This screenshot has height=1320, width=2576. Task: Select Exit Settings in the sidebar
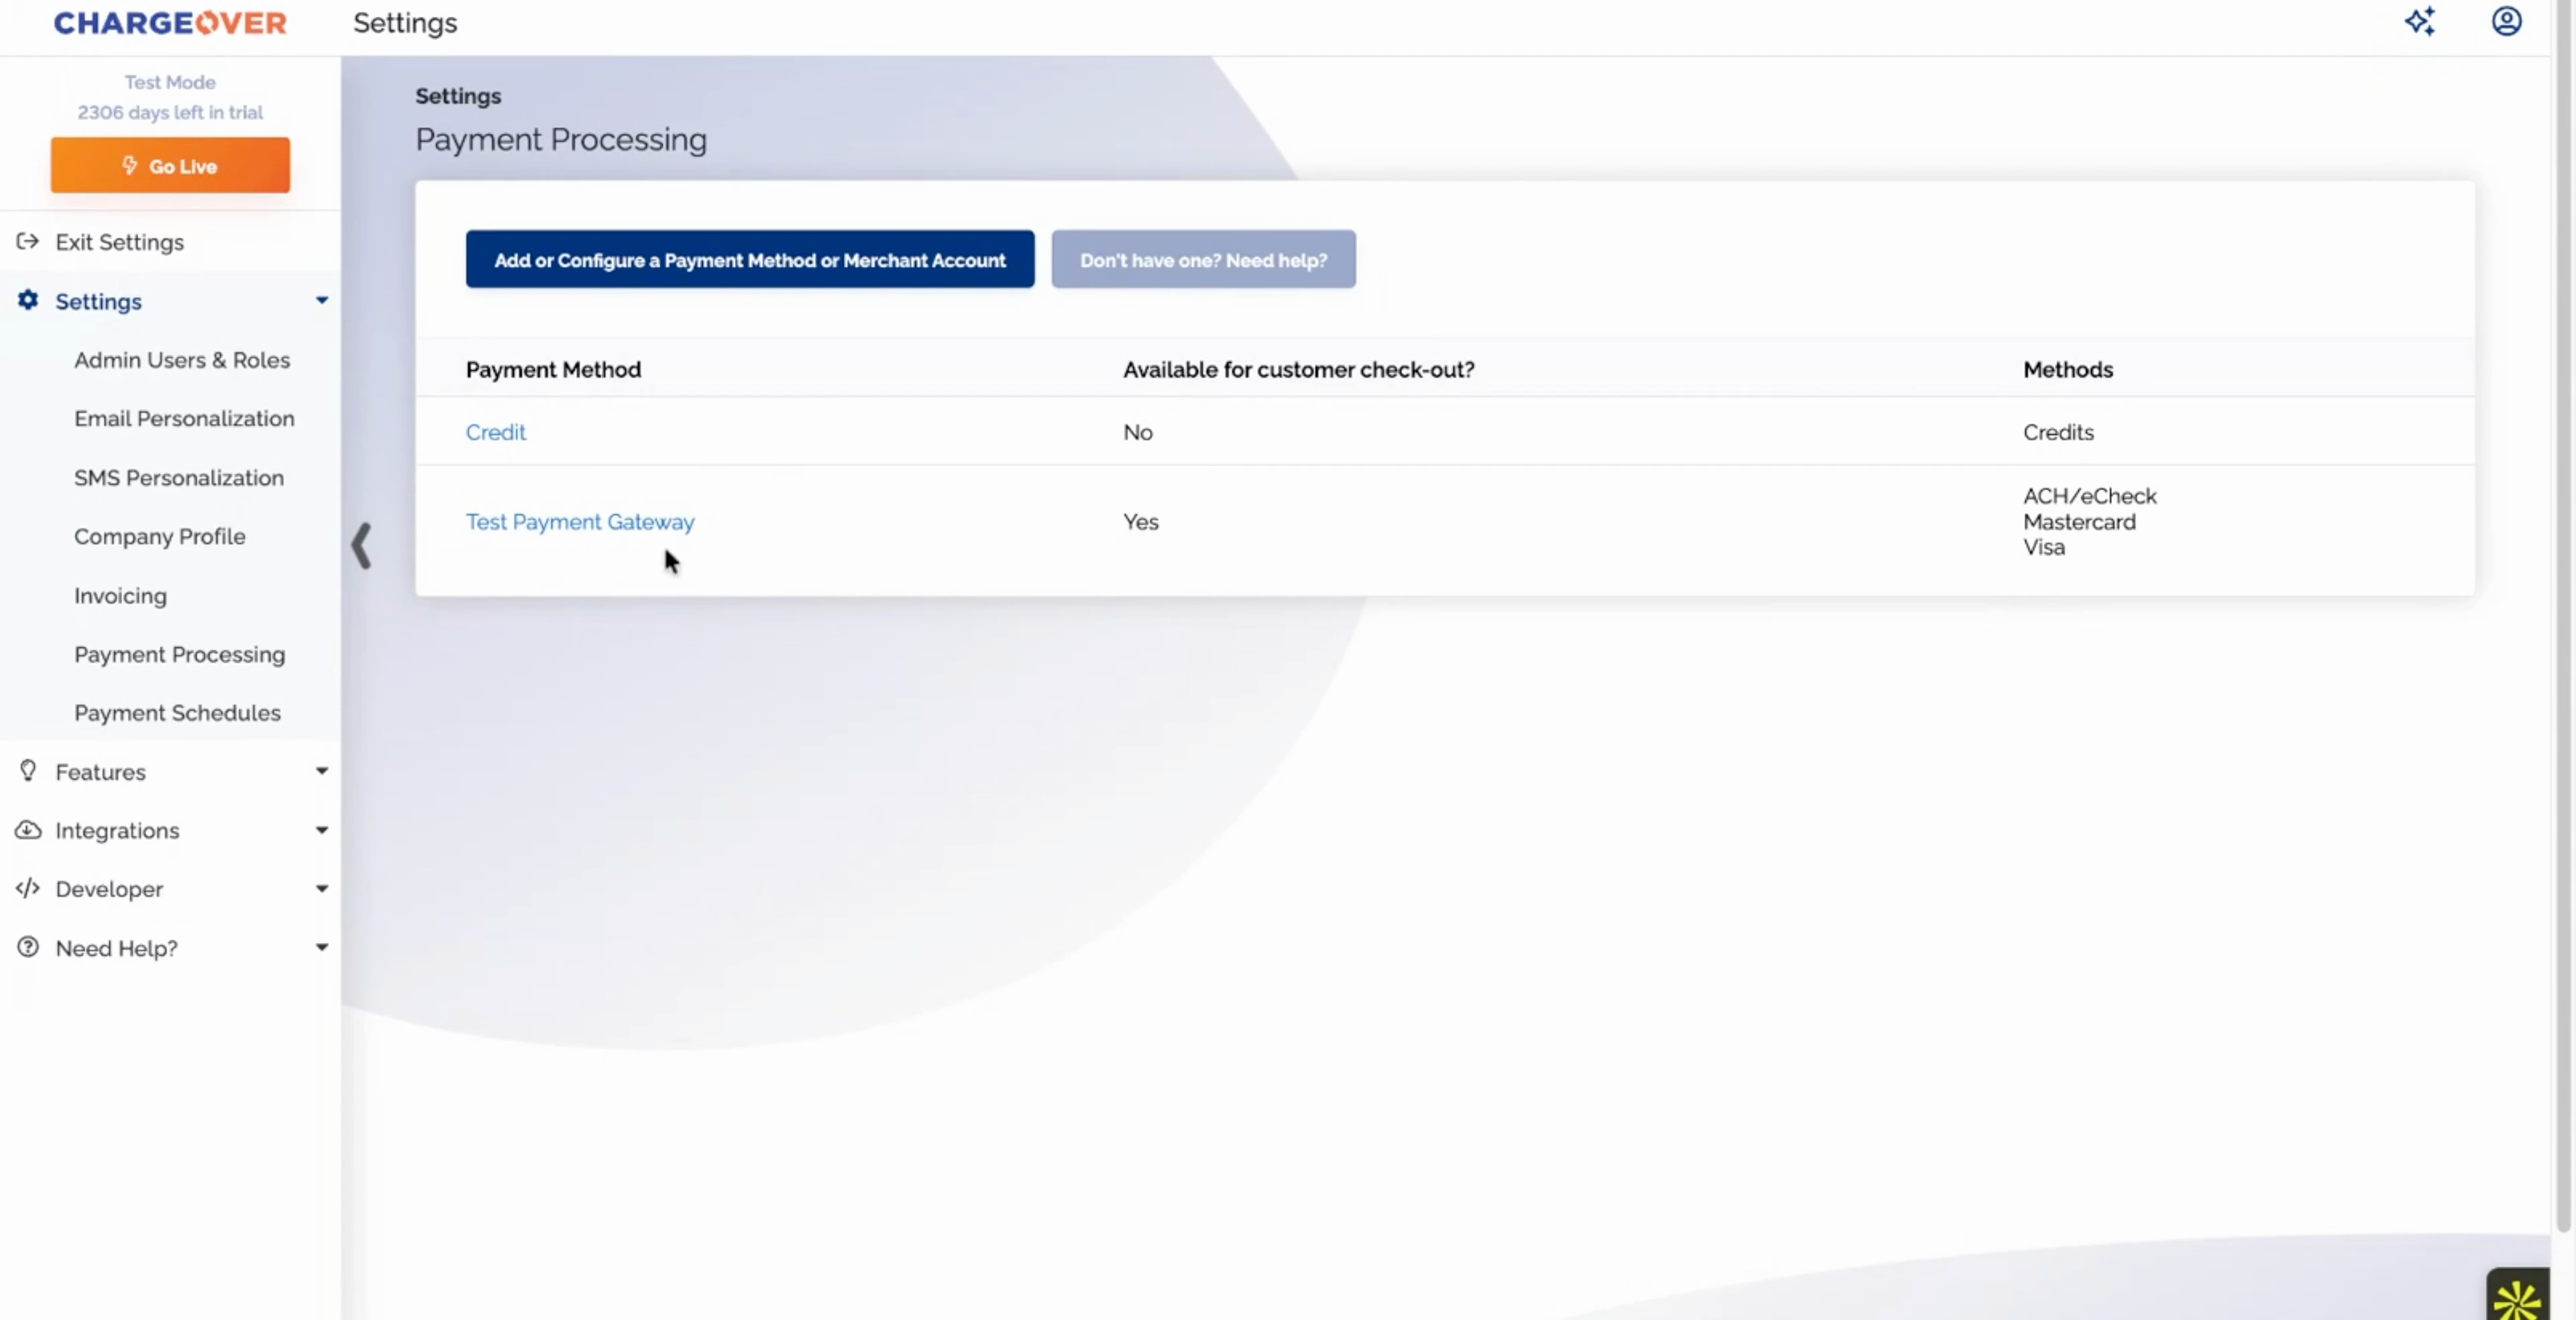[x=119, y=242]
